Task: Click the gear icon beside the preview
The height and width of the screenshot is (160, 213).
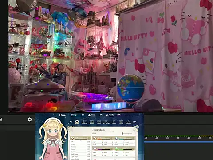Action: [30, 120]
